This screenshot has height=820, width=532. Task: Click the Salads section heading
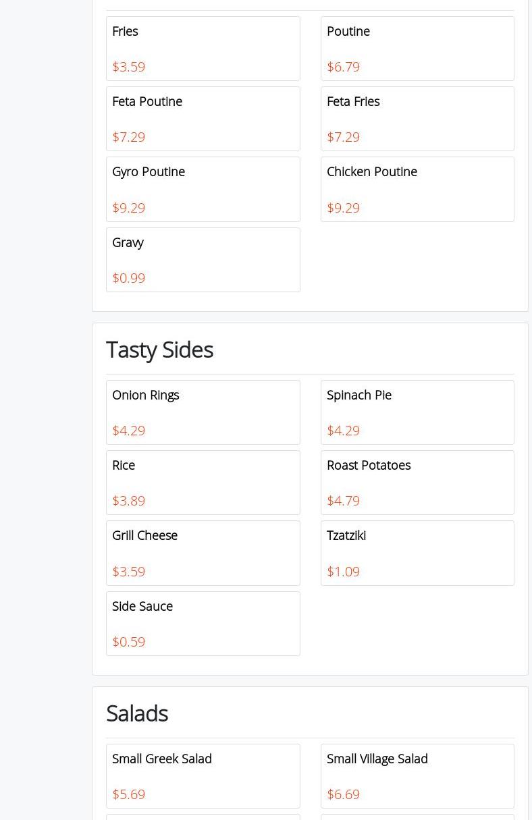[x=137, y=713]
